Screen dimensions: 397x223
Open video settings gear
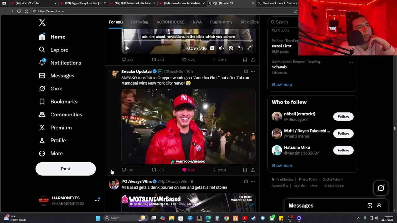[x=231, y=48]
